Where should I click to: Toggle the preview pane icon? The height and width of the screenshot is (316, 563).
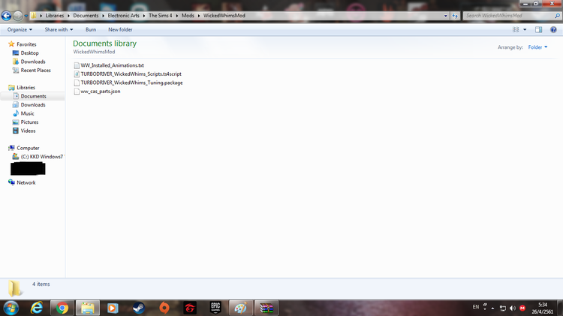[x=538, y=30]
